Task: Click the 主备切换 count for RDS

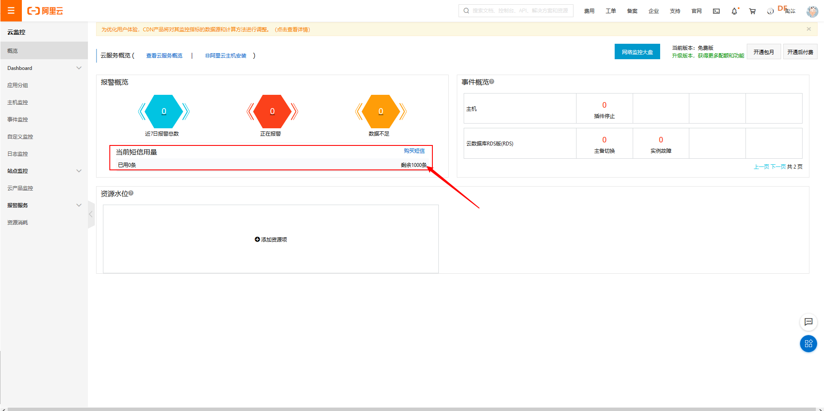Action: 604,140
